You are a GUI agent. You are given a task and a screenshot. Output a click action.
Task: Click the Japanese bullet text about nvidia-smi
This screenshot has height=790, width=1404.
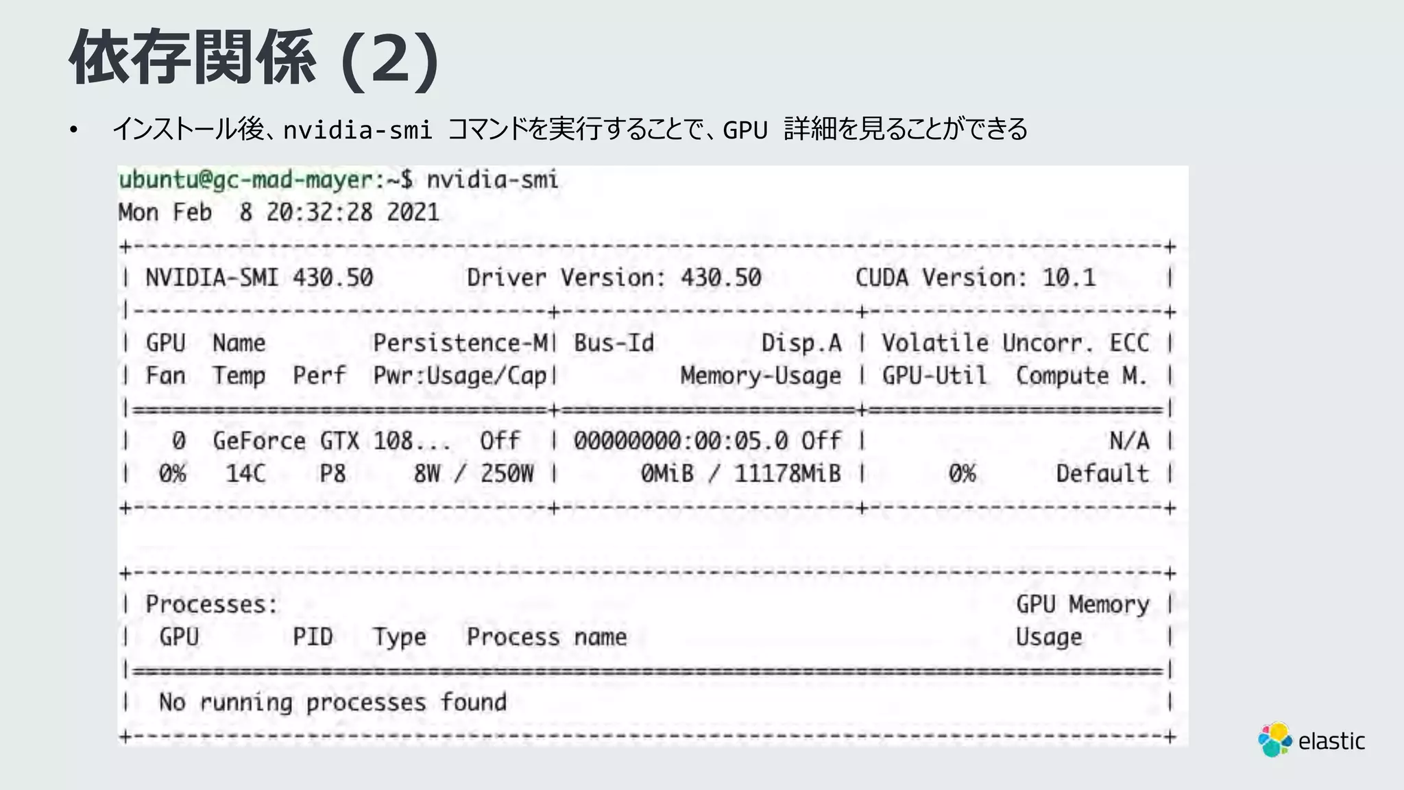[x=570, y=129]
